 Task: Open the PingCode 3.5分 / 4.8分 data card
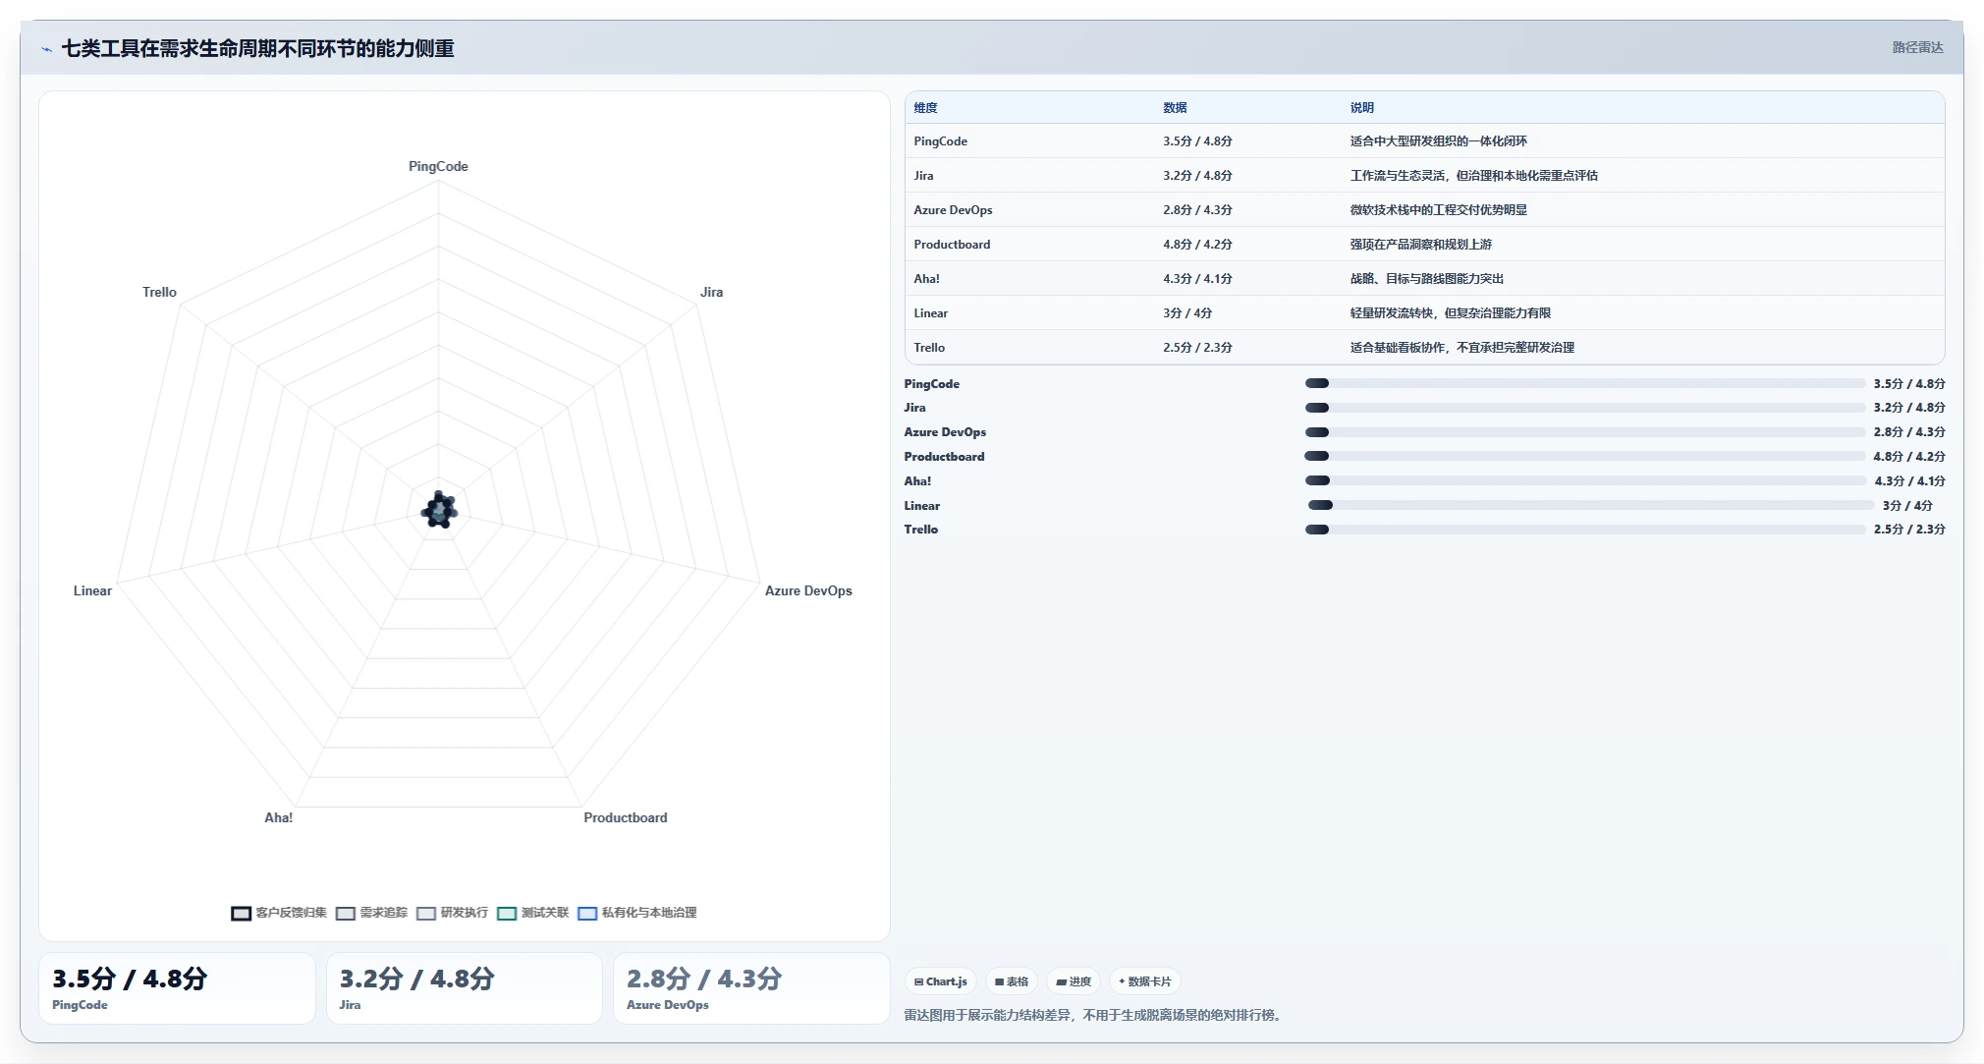tap(177, 988)
